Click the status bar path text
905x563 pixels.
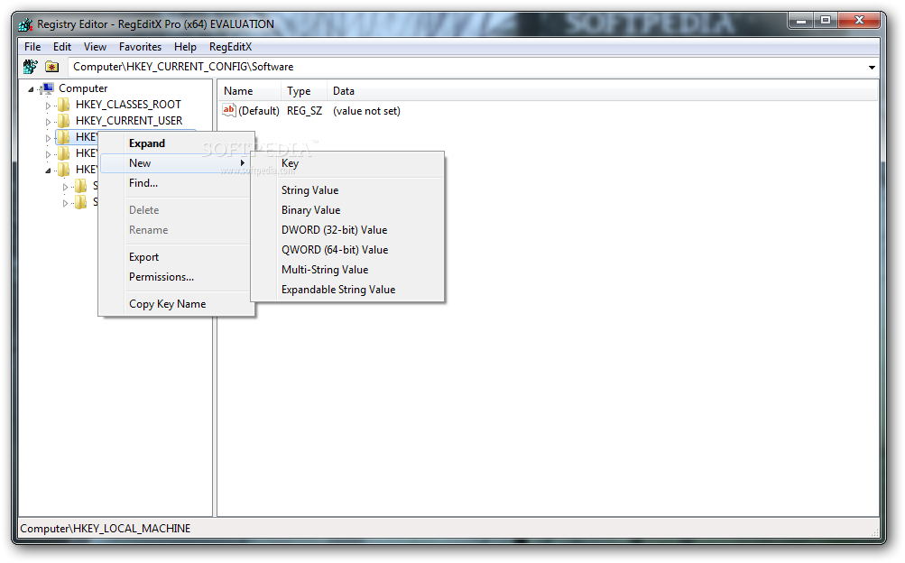tap(105, 529)
